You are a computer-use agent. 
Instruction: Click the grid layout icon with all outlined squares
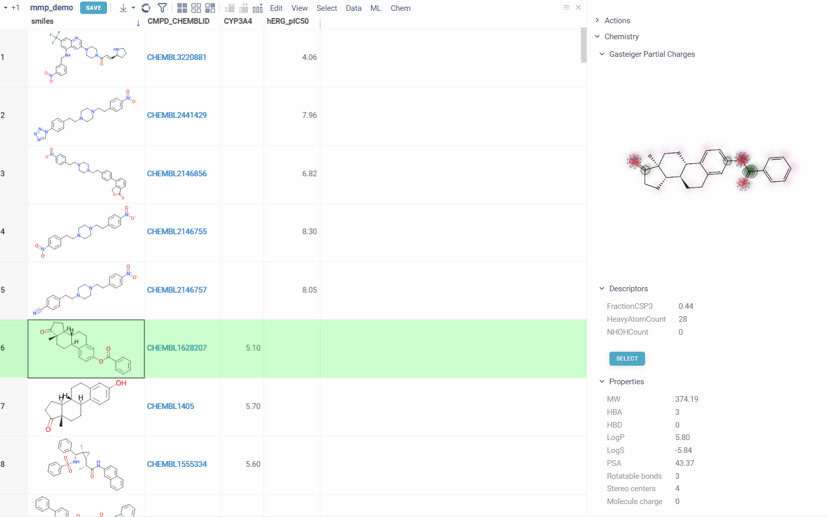click(196, 8)
